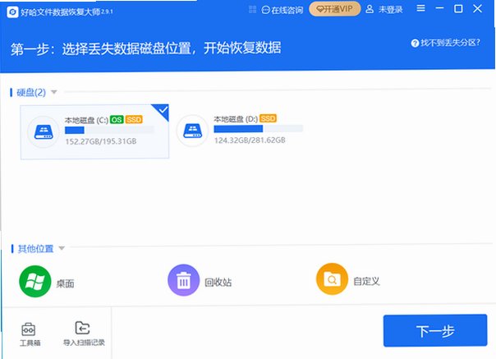Click the SSD badge on C: drive

point(134,120)
